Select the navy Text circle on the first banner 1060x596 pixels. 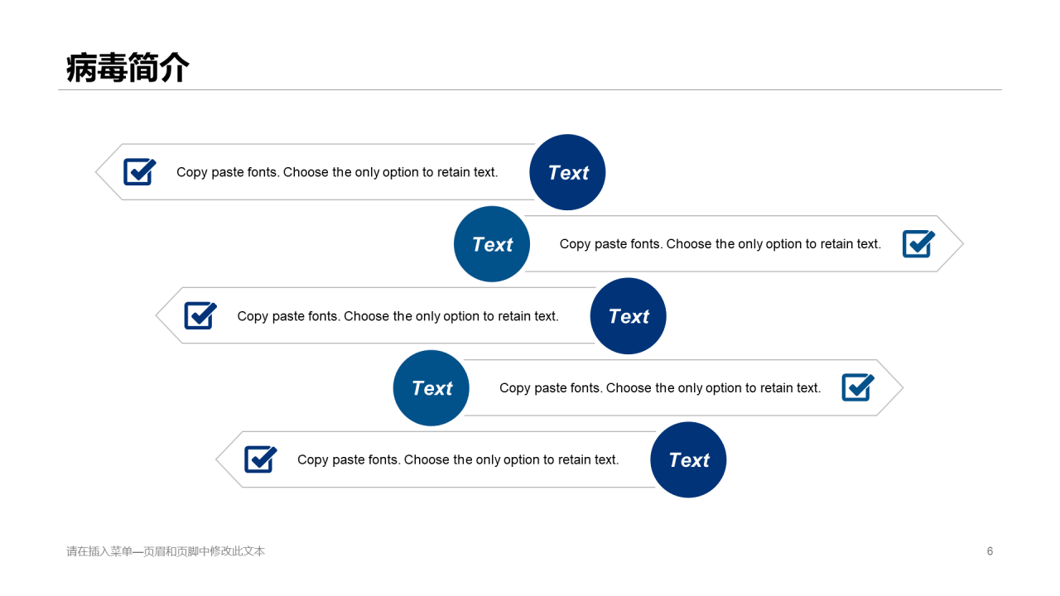(567, 172)
